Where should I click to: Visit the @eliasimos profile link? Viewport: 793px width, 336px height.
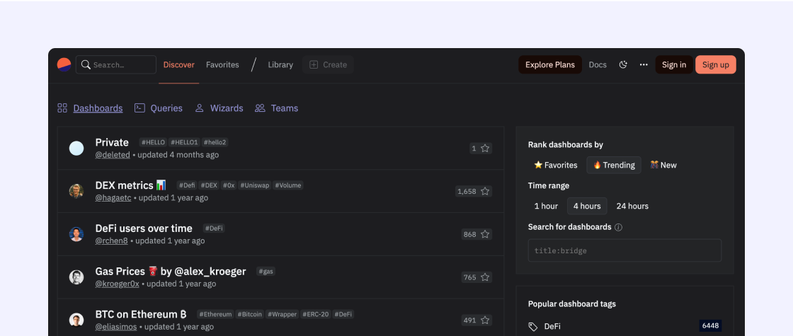pos(116,327)
